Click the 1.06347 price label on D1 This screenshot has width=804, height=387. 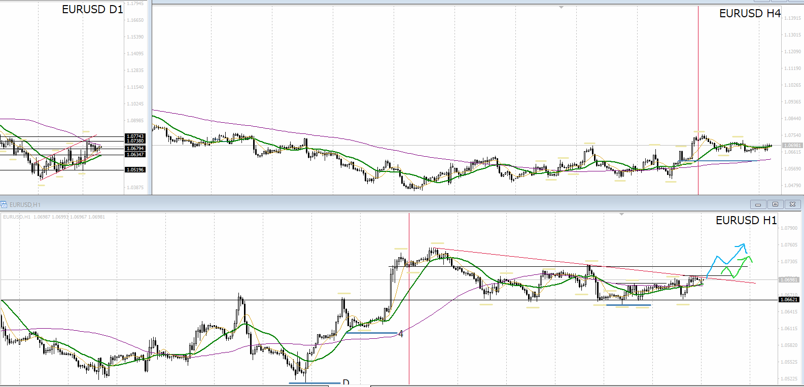tap(135, 155)
